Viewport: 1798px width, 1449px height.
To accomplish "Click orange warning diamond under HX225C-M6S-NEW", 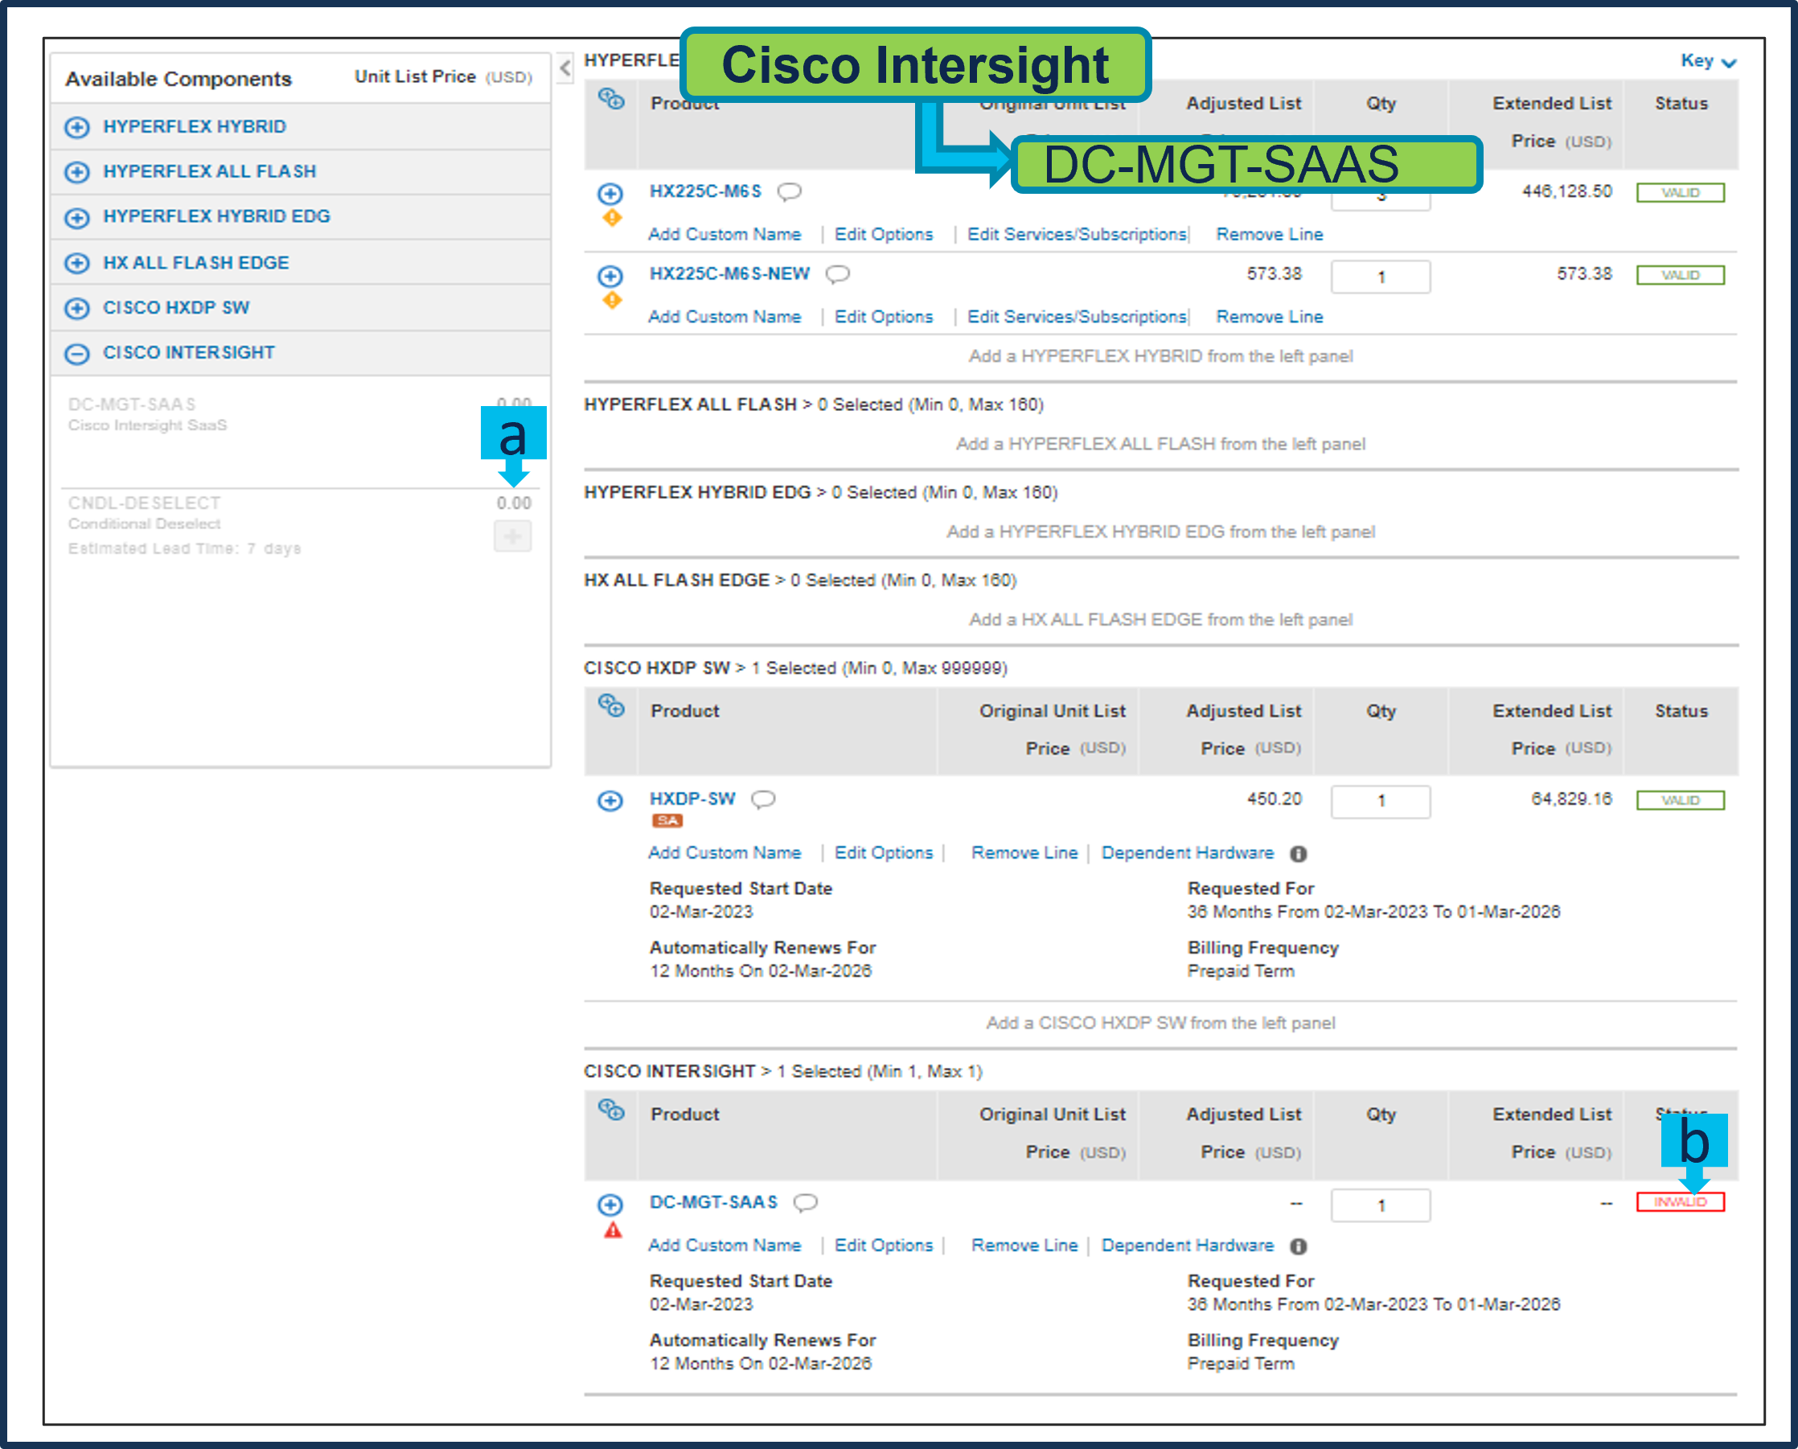I will (612, 301).
